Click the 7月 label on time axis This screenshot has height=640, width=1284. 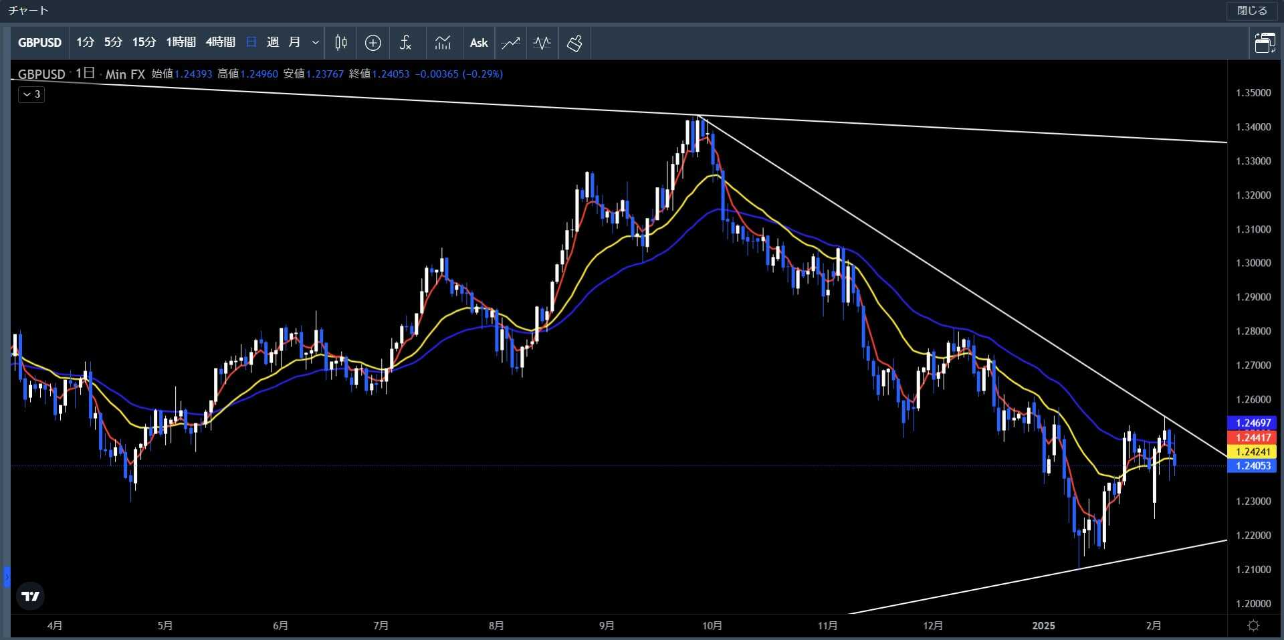381,625
